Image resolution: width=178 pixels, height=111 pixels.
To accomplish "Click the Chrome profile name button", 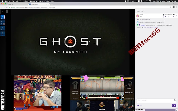I will pos(175,4).
